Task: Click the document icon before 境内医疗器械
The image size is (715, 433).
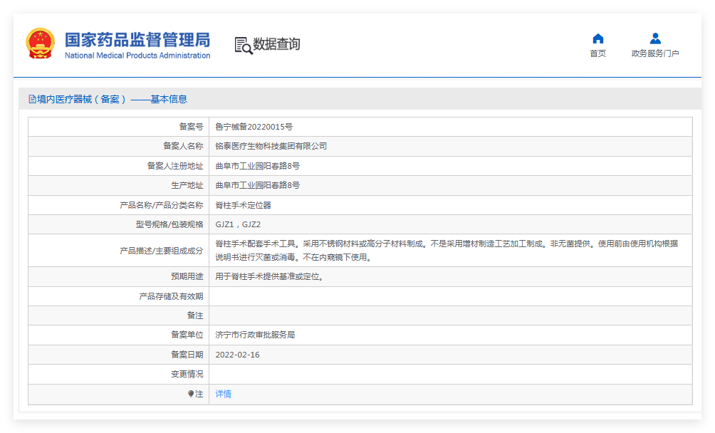Action: pyautogui.click(x=32, y=100)
